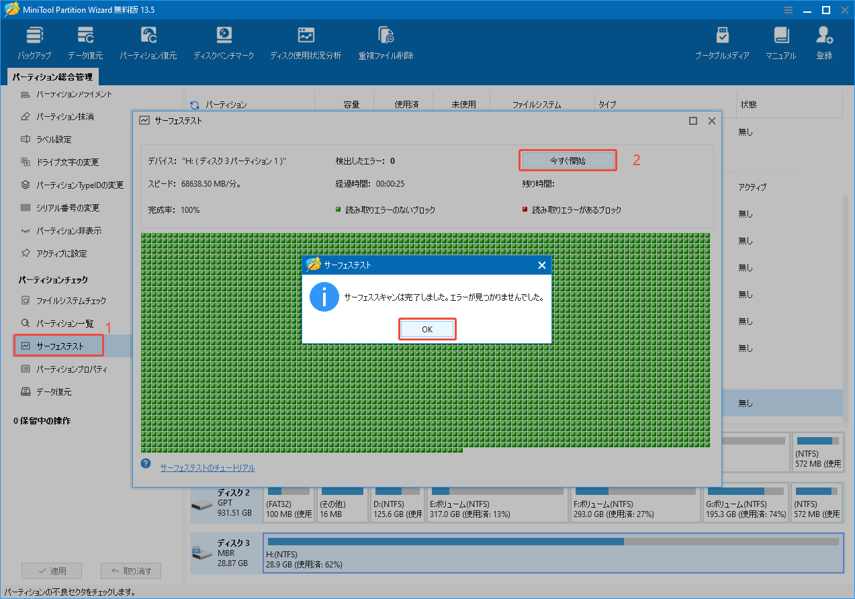Image resolution: width=855 pixels, height=599 pixels.
Task: Open the hamburger menu in the title bar
Action: point(787,9)
